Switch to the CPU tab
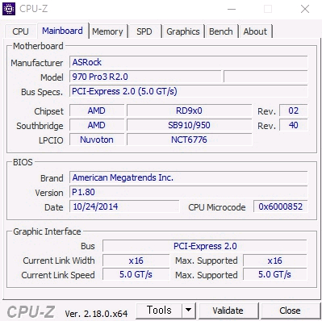 click(x=20, y=31)
